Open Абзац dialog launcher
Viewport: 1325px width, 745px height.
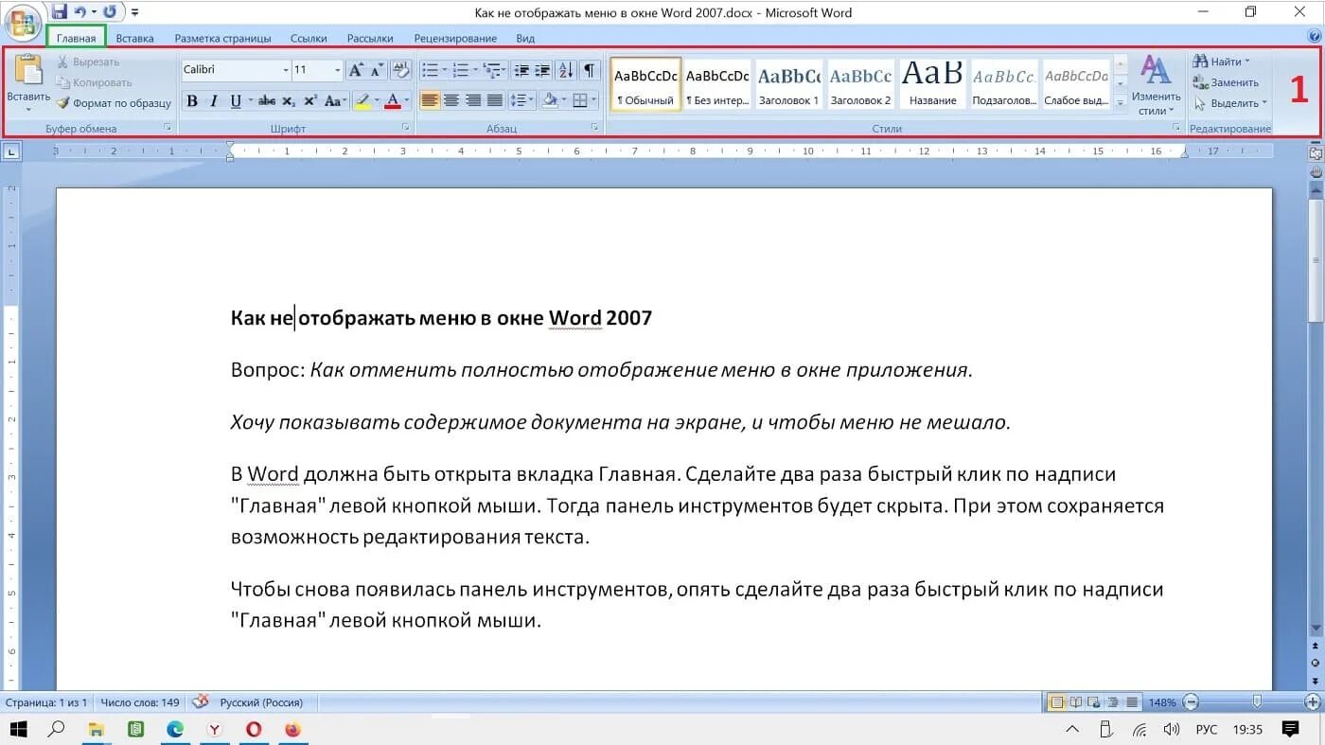coord(595,127)
